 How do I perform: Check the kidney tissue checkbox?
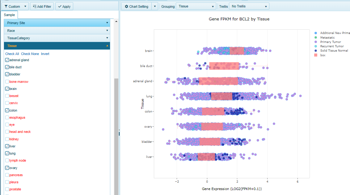pyautogui.click(x=7, y=139)
